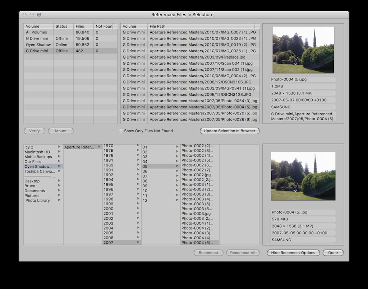Select the Oyen Shadow Online row
Image resolution: width=368 pixels, height=289 pixels.
70,45
